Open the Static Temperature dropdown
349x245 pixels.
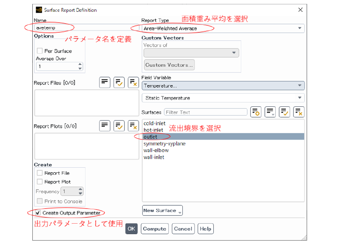tap(223, 98)
